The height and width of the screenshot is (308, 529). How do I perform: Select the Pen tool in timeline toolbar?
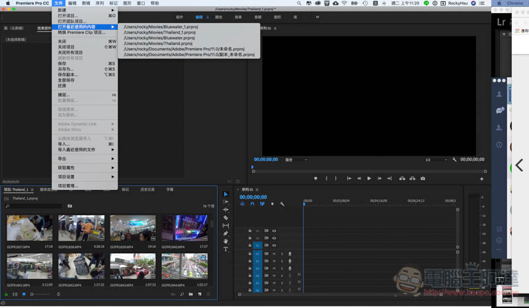click(x=225, y=233)
